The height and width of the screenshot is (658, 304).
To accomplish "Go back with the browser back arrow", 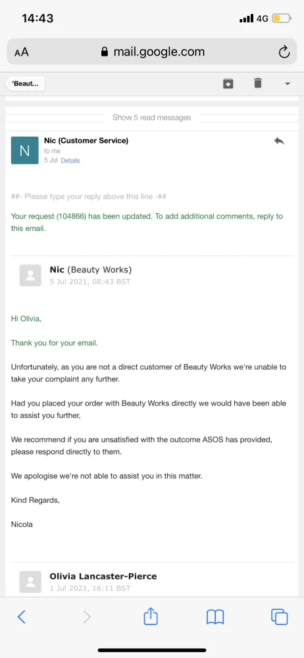I will (x=22, y=617).
